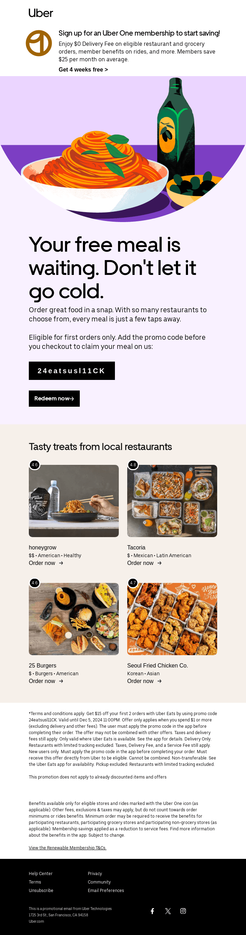The height and width of the screenshot is (935, 246).
Task: Click Get 4 weeks free link
Action: pos(83,69)
